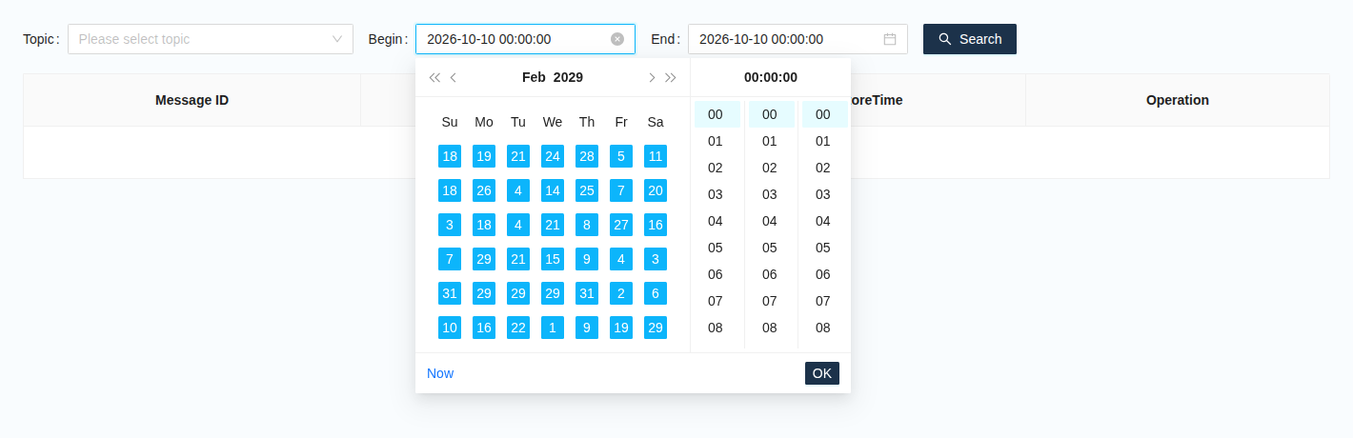Set hour to 08
This screenshot has width=1353, height=438.
click(716, 328)
